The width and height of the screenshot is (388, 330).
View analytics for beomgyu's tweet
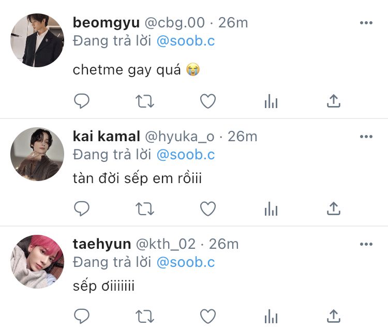coord(271,101)
